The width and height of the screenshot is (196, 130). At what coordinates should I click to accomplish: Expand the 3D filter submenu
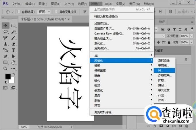coord(122,56)
